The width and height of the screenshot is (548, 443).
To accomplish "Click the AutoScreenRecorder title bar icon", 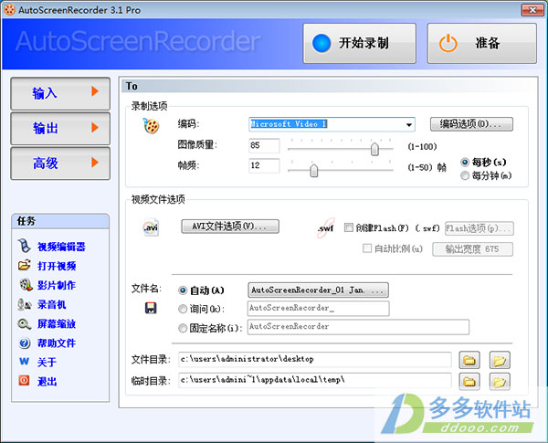I will [x=9, y=9].
